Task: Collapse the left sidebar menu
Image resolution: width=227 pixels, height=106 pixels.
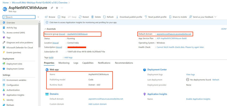Action: (38, 17)
